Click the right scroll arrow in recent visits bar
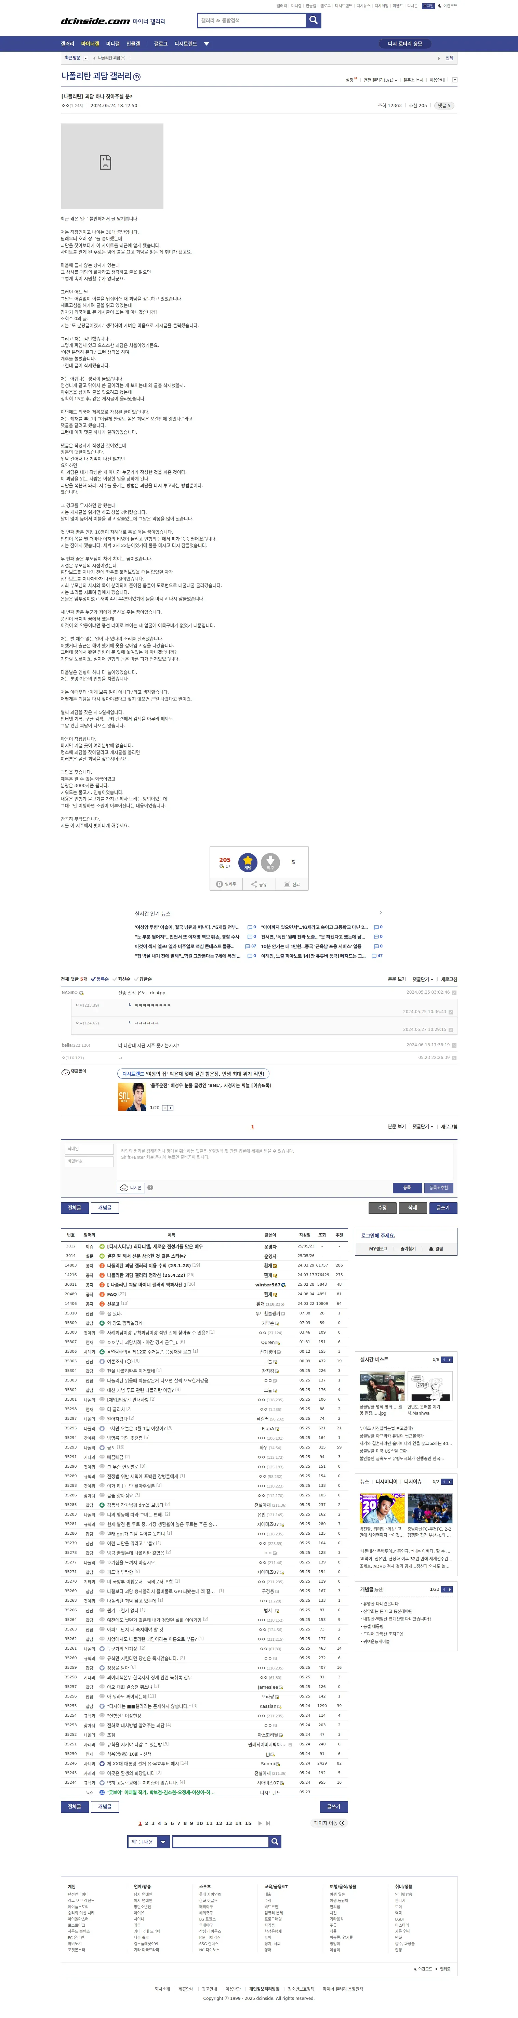Viewport: 518px width, 2018px height. pos(439,58)
